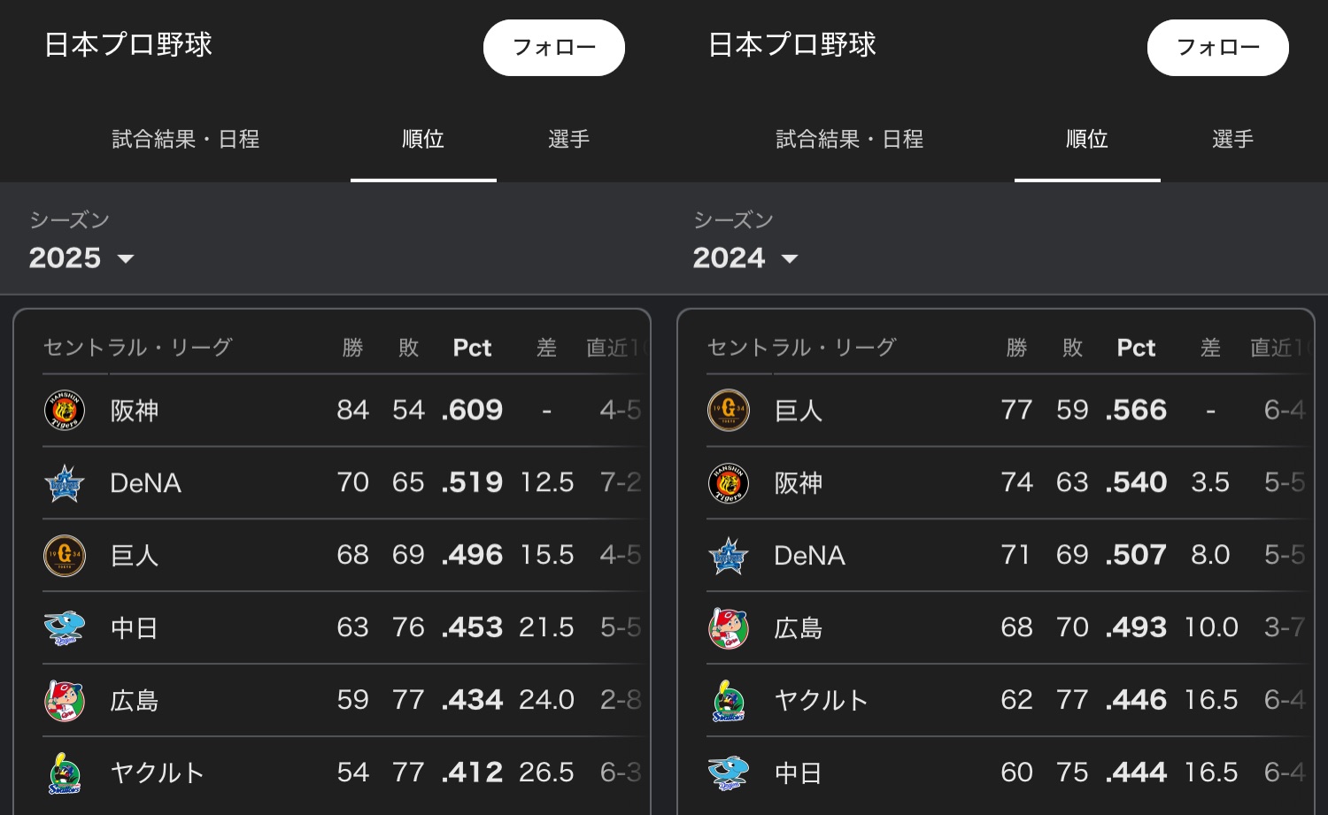Click the Yakult Swallows logo in 2024 standings
This screenshot has height=815, width=1328.
(x=729, y=701)
